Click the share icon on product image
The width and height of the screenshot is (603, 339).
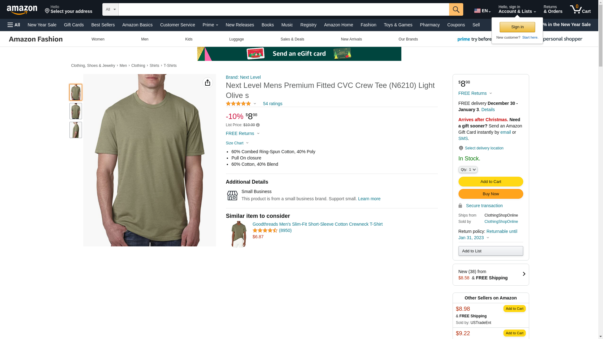208,83
